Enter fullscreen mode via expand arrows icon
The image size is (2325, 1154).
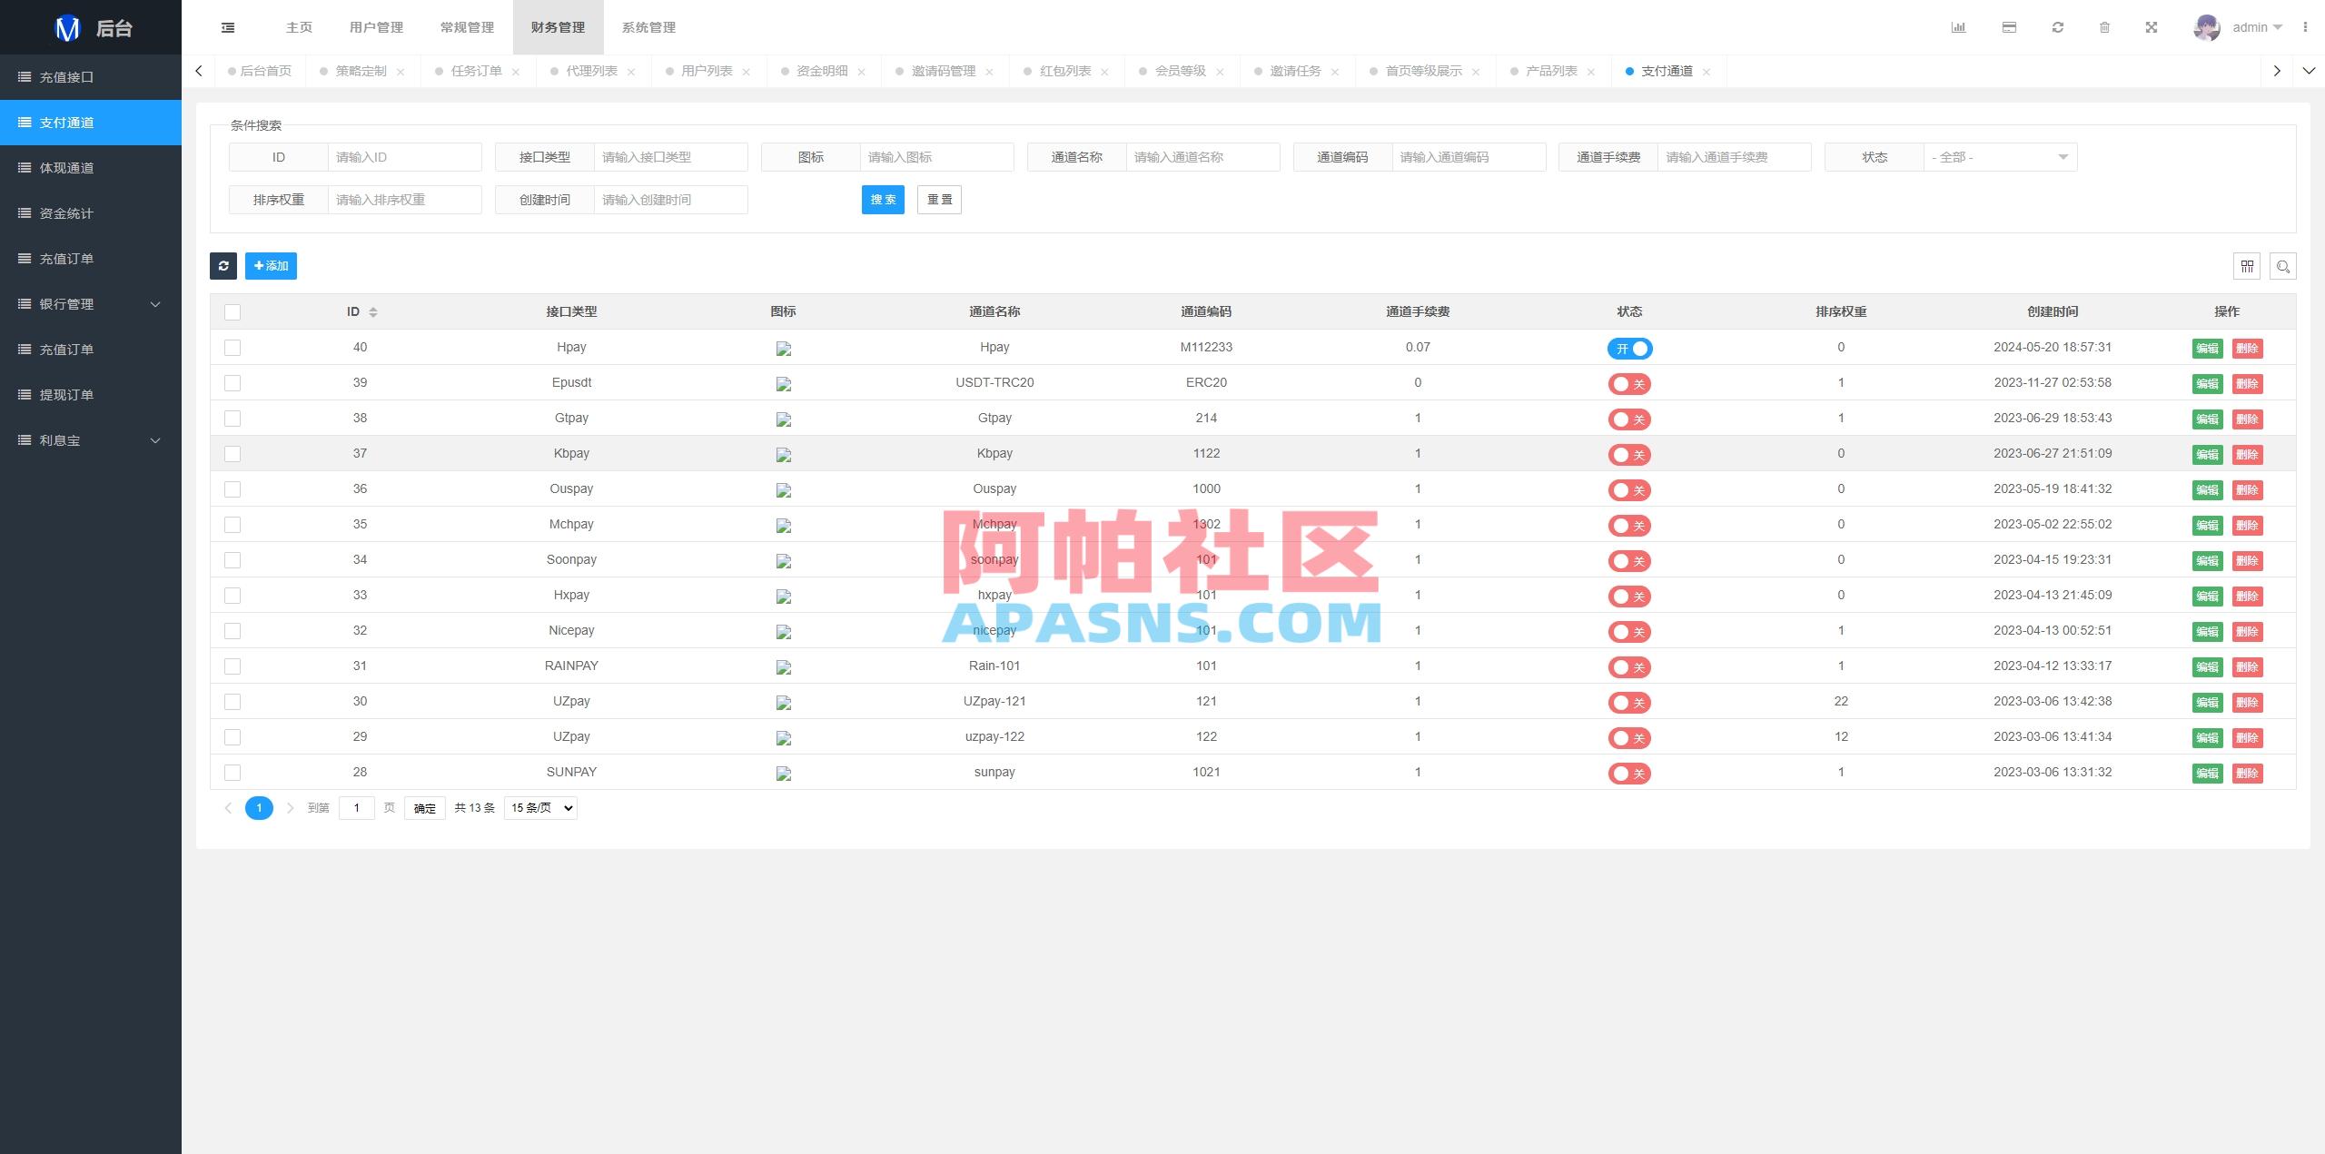tap(2152, 26)
